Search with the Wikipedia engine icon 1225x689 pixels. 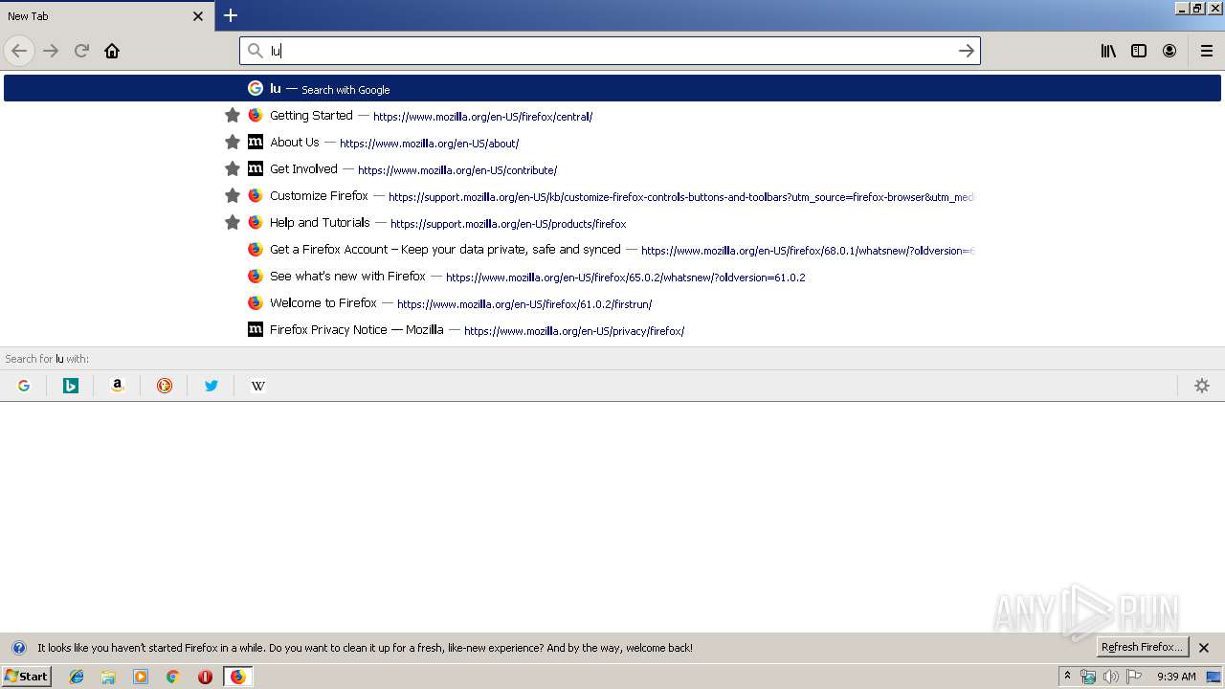[x=258, y=386]
